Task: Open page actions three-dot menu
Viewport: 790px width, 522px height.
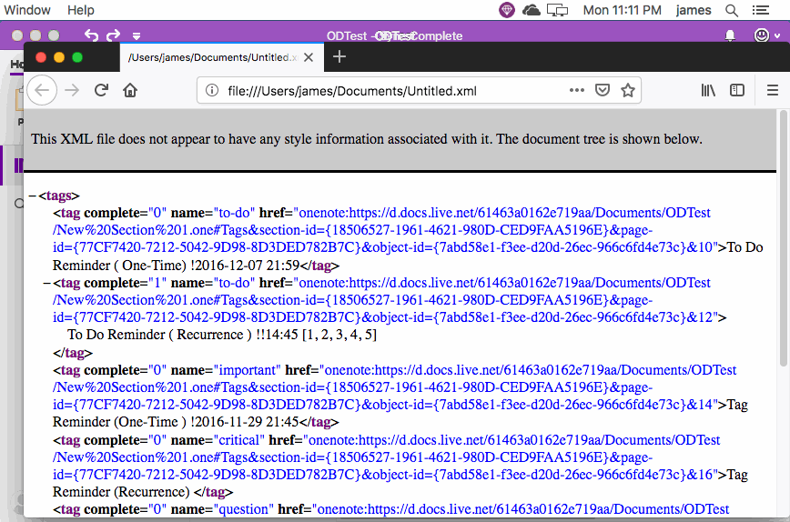Action: pyautogui.click(x=576, y=90)
